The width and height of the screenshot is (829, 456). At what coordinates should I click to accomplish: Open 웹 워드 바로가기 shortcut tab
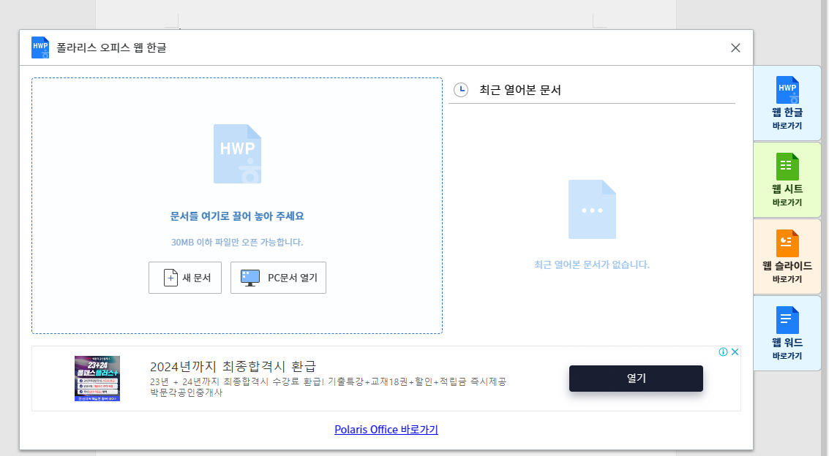(787, 333)
